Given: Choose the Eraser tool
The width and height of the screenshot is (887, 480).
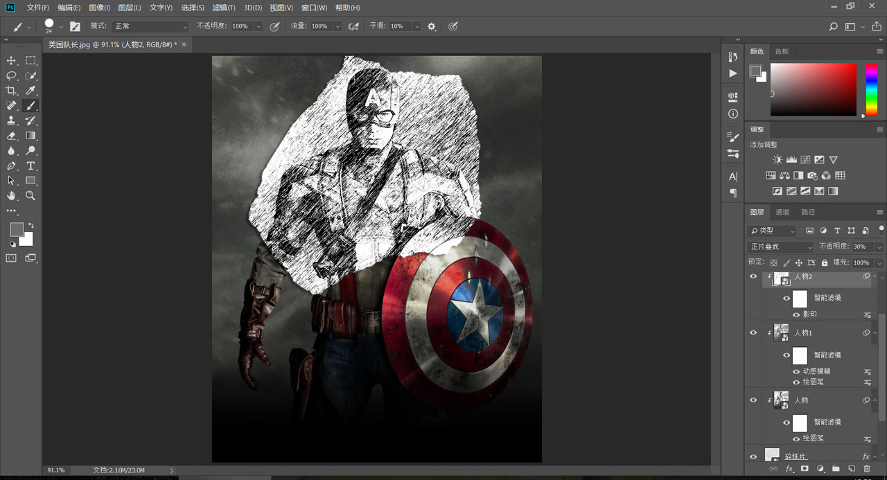Looking at the screenshot, I should [x=11, y=136].
